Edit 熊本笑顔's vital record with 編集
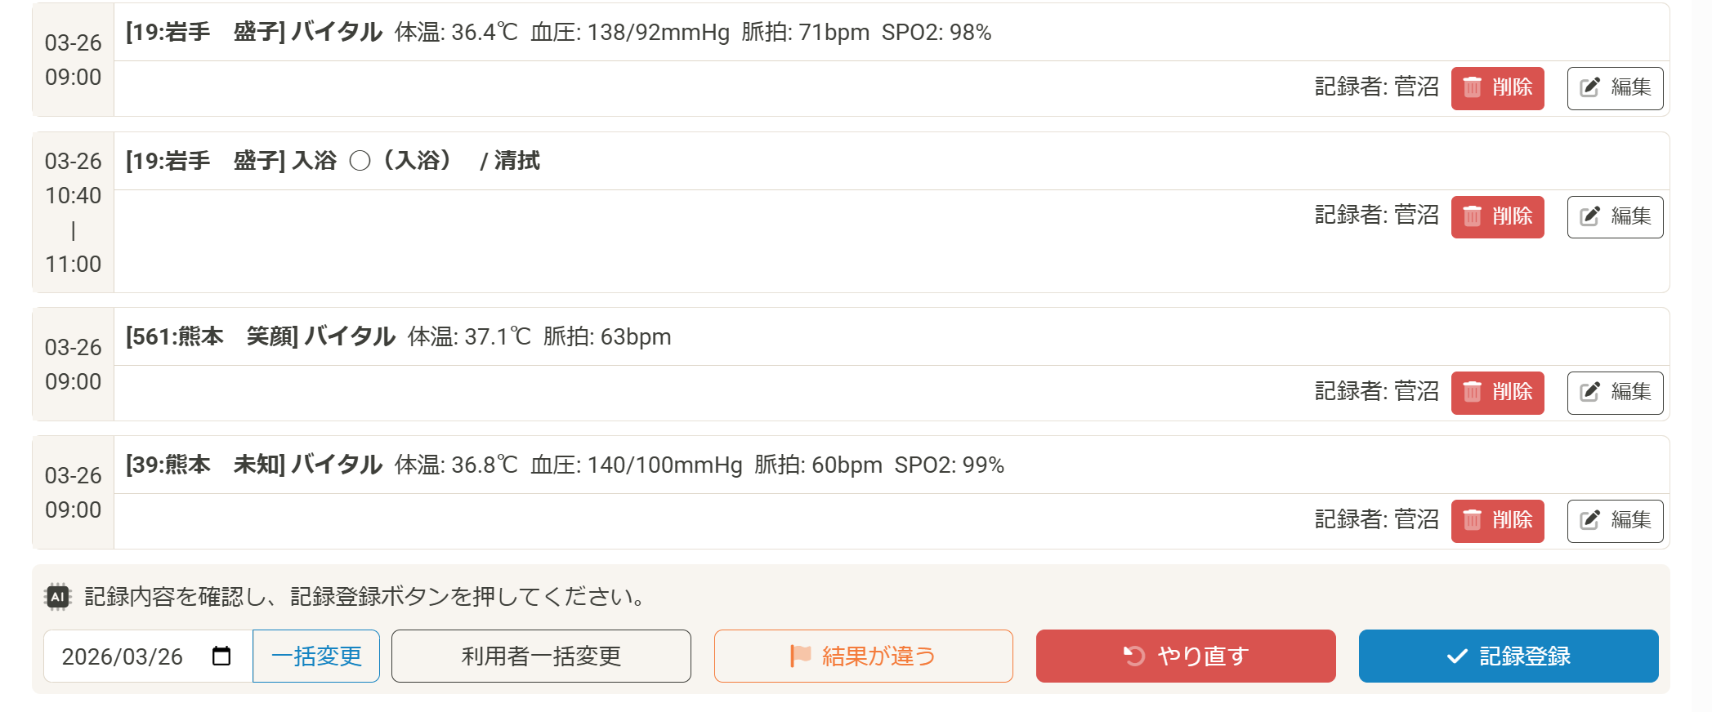Screen dimensions: 1712x712 click(x=1615, y=392)
